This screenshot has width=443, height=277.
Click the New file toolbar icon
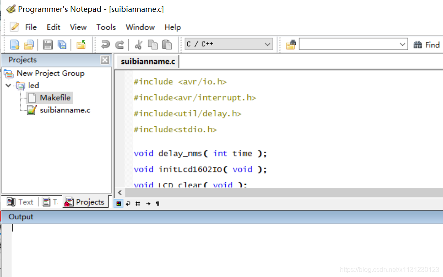[x=15, y=45]
